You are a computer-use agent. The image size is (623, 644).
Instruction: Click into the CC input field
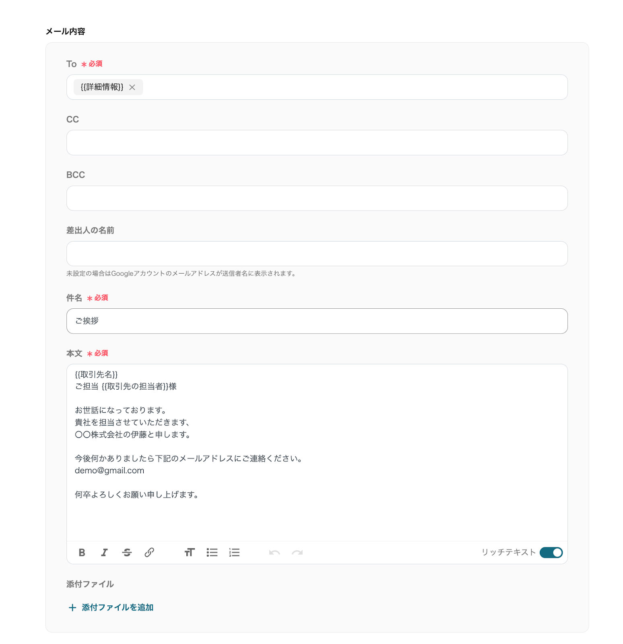(x=317, y=142)
